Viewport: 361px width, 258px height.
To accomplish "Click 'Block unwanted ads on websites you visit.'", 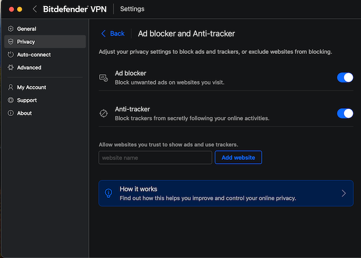I will tap(169, 82).
